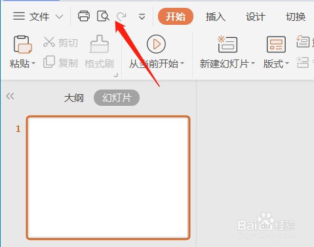The height and width of the screenshot is (247, 314).
Task: Click the play icon for 从当前开始
Action: click(156, 44)
